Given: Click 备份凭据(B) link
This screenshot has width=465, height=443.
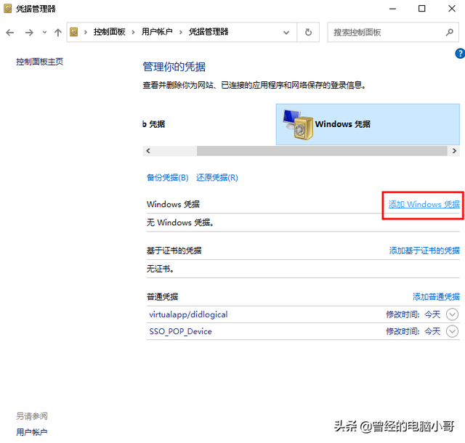Looking at the screenshot, I should coord(168,178).
